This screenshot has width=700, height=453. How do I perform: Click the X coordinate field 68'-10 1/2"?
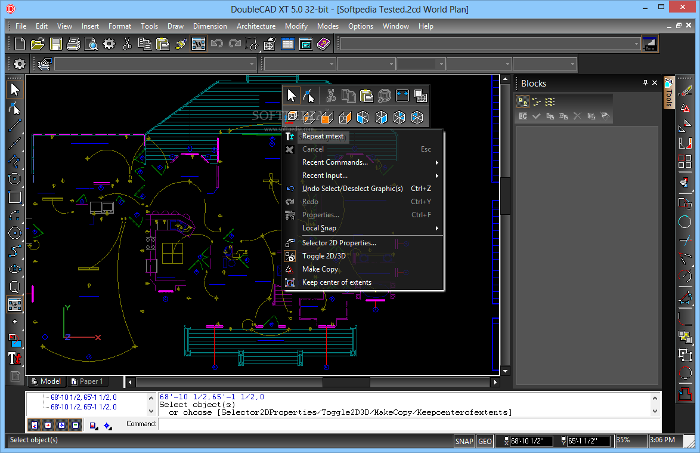point(531,441)
